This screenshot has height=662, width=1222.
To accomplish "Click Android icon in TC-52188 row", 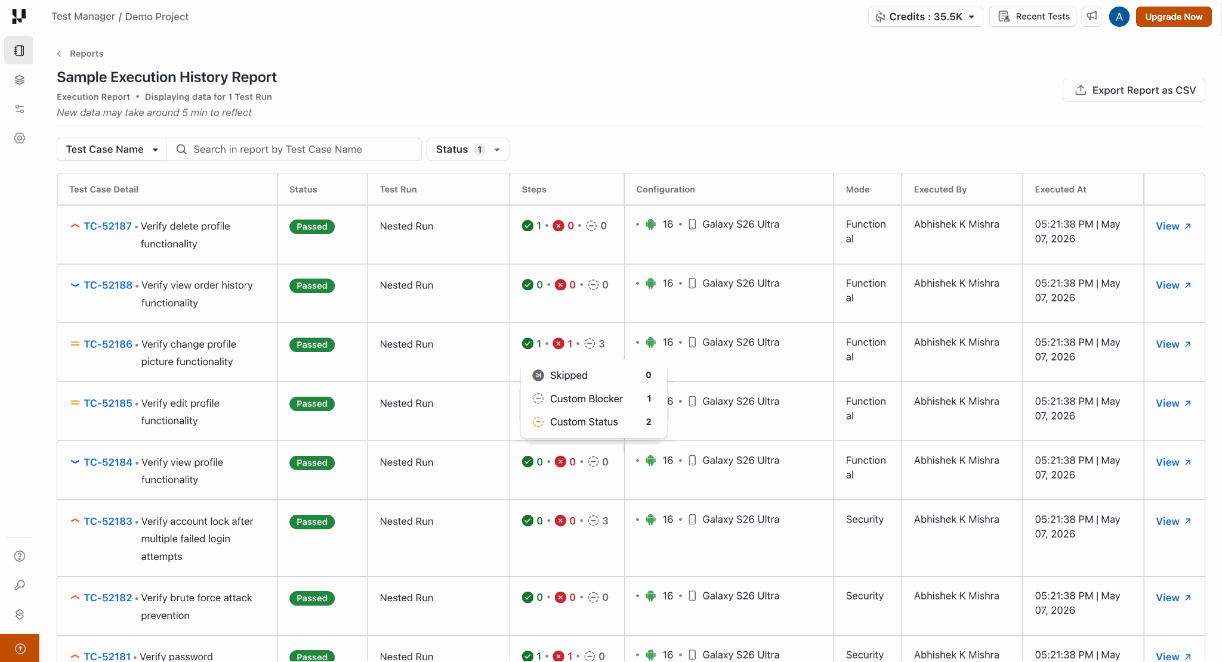I will coord(651,284).
